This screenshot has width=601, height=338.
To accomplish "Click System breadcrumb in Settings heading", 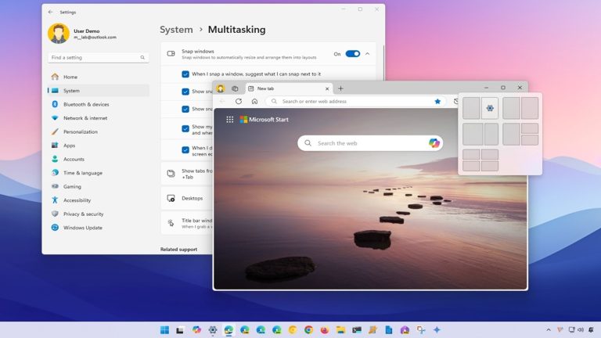I will 176,30.
